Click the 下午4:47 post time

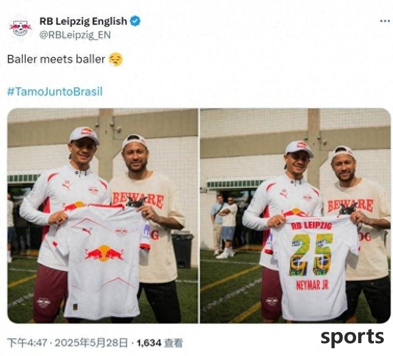click(x=27, y=343)
